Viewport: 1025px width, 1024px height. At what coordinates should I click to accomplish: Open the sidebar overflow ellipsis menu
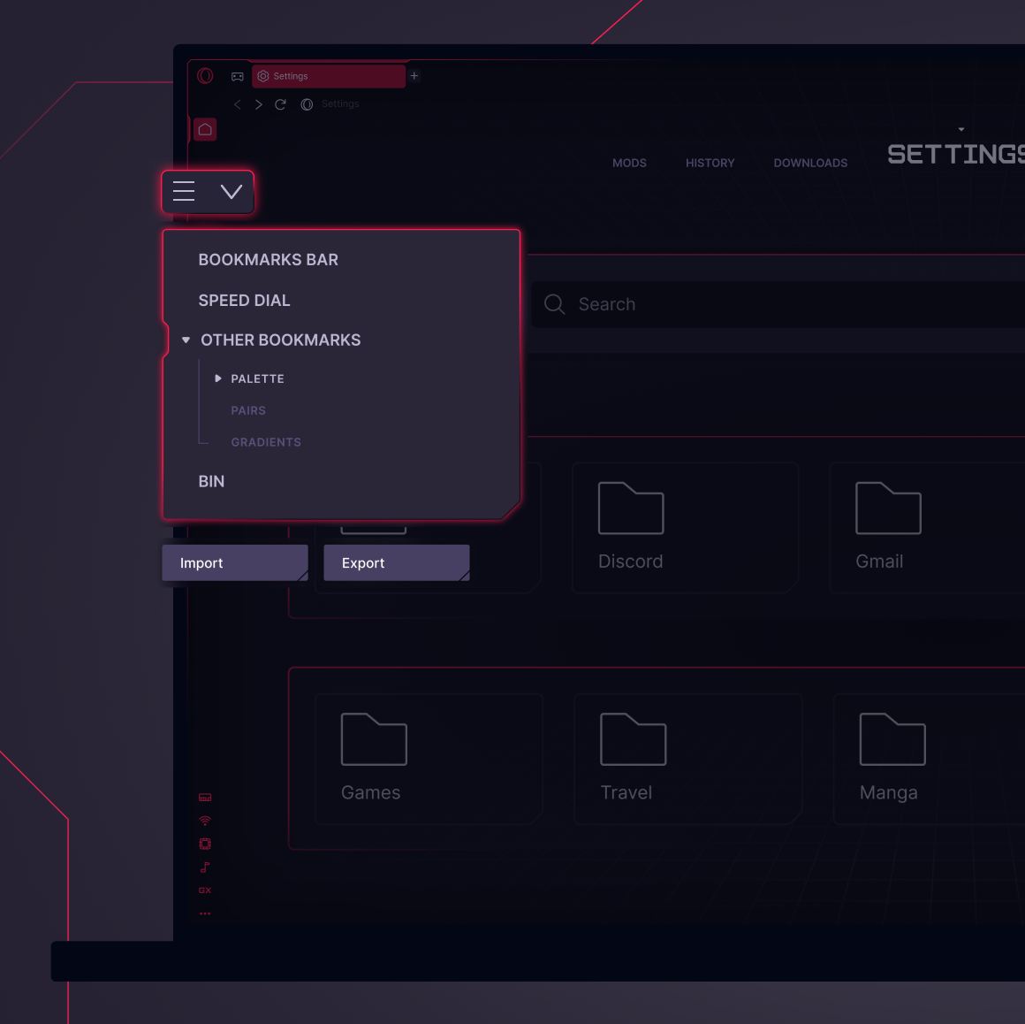205,913
